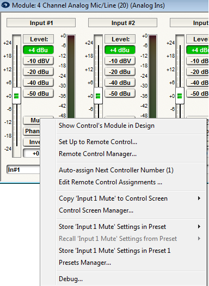
Task: Select +4 dBu level for the third input
Action: click(x=198, y=50)
